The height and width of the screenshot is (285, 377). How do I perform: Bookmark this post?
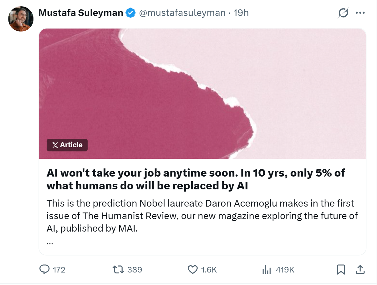[341, 269]
